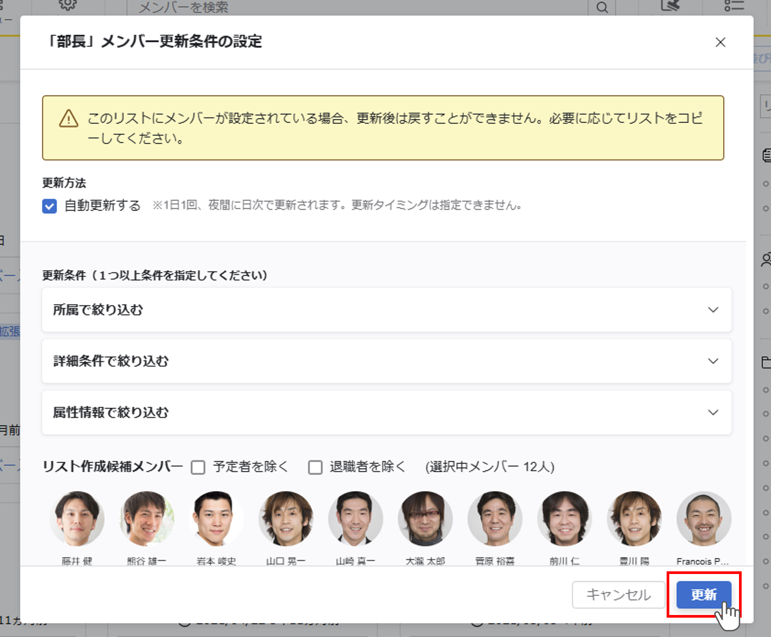
Task: Select the avatar of 藤井 健
Action: coord(77,518)
